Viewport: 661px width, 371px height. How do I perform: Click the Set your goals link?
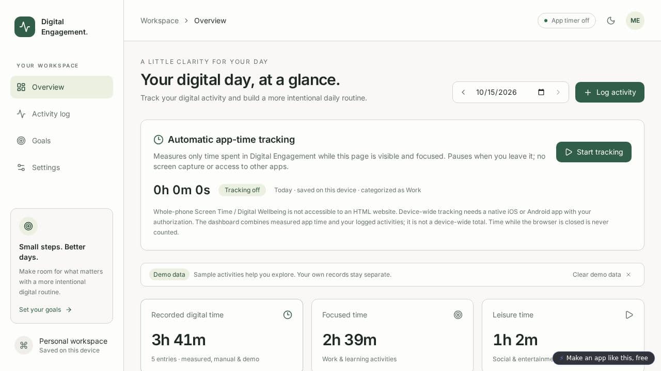(x=45, y=310)
